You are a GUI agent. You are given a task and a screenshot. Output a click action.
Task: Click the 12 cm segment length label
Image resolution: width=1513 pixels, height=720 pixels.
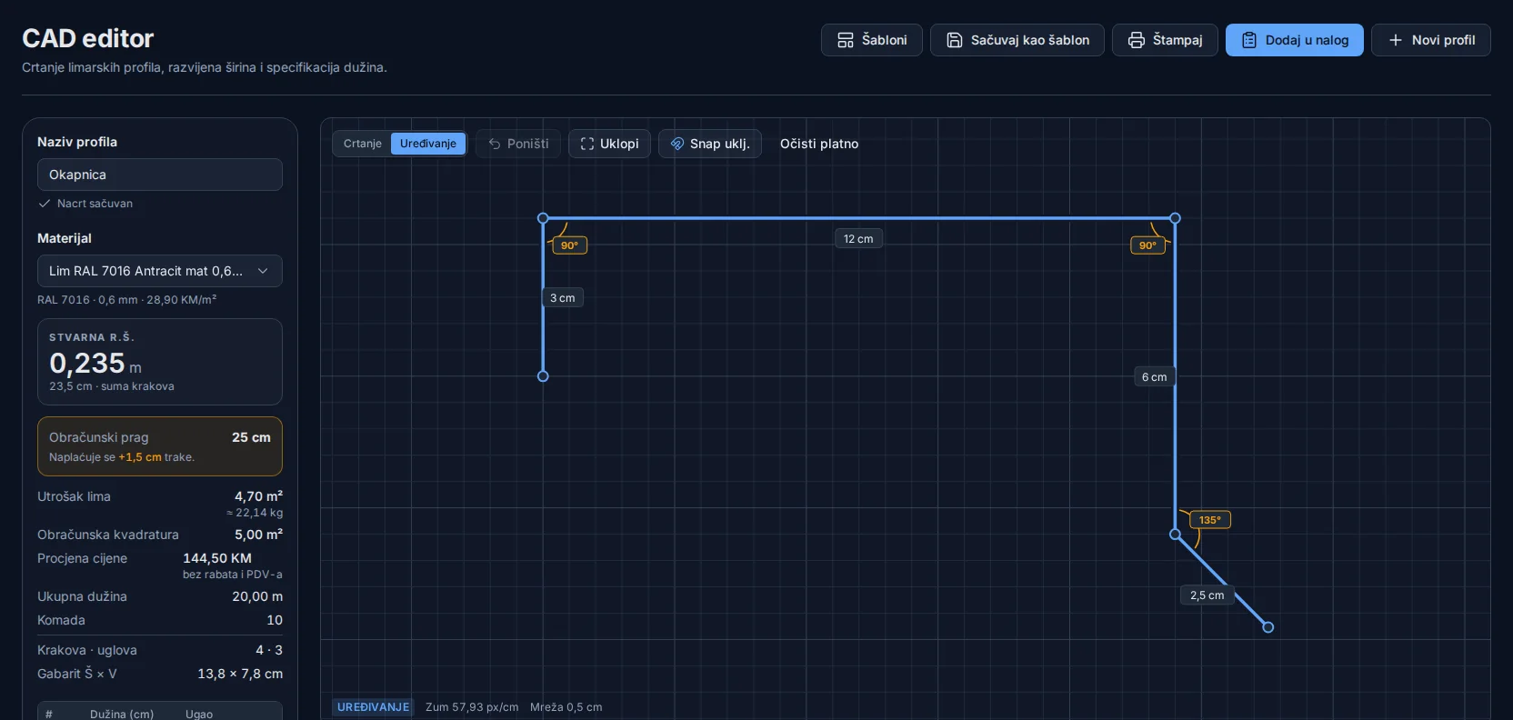[858, 239]
